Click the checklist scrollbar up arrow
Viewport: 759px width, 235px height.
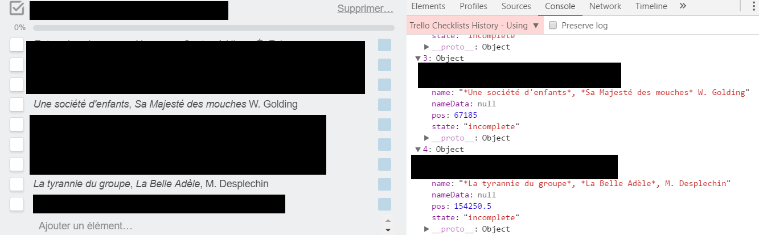(x=388, y=221)
